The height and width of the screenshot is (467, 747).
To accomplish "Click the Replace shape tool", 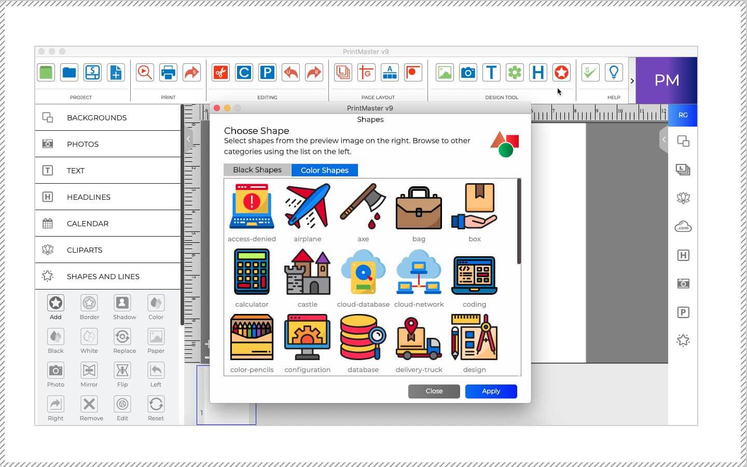I will point(125,341).
